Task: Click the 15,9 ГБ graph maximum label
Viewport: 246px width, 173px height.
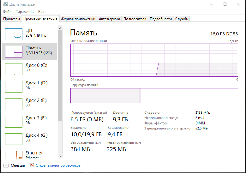Action: (233, 41)
